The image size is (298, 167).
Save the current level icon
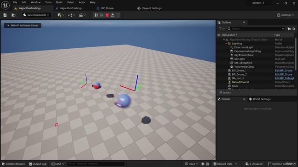pos(5,15)
